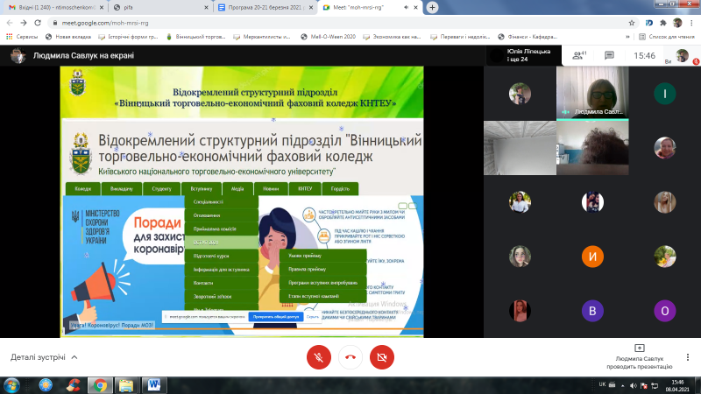Select participant tile with orange letter И

tap(592, 257)
